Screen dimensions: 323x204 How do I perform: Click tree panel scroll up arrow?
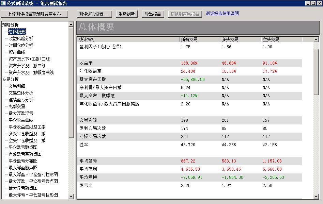coord(71,24)
